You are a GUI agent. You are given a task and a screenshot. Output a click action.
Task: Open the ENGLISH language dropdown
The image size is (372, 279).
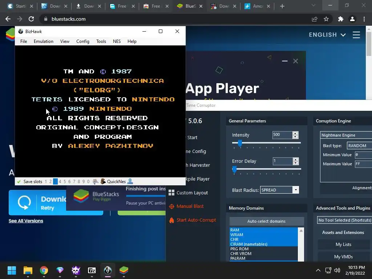(x=327, y=35)
